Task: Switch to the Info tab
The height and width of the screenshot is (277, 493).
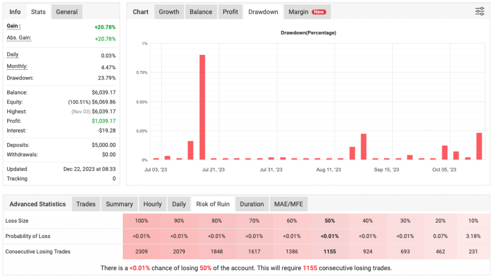Action: point(15,12)
